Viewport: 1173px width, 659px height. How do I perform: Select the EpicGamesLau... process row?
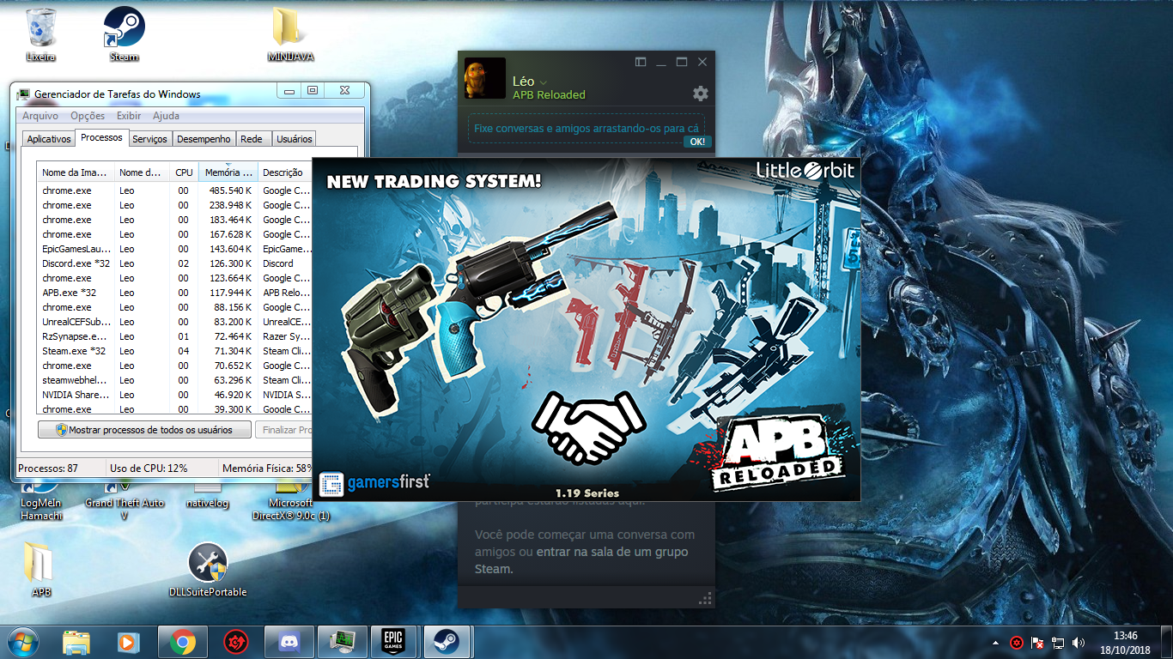[175, 249]
